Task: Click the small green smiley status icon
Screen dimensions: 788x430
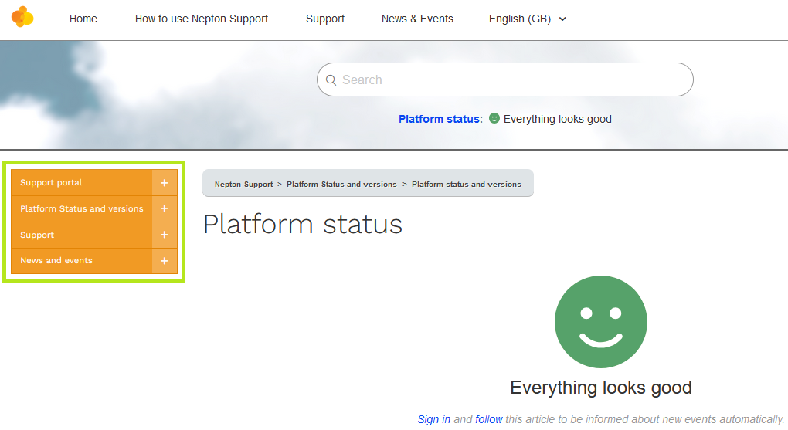Action: coord(494,119)
